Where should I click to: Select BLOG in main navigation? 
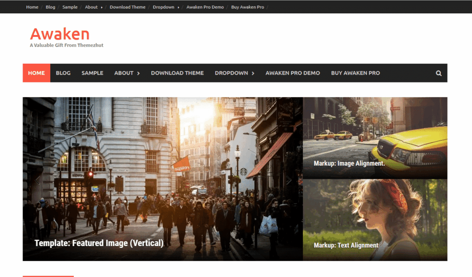pyautogui.click(x=63, y=73)
